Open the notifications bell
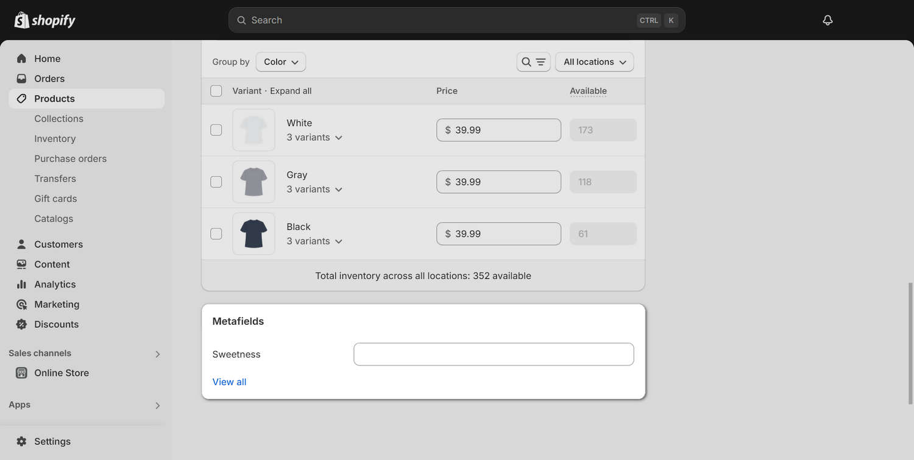 tap(827, 20)
